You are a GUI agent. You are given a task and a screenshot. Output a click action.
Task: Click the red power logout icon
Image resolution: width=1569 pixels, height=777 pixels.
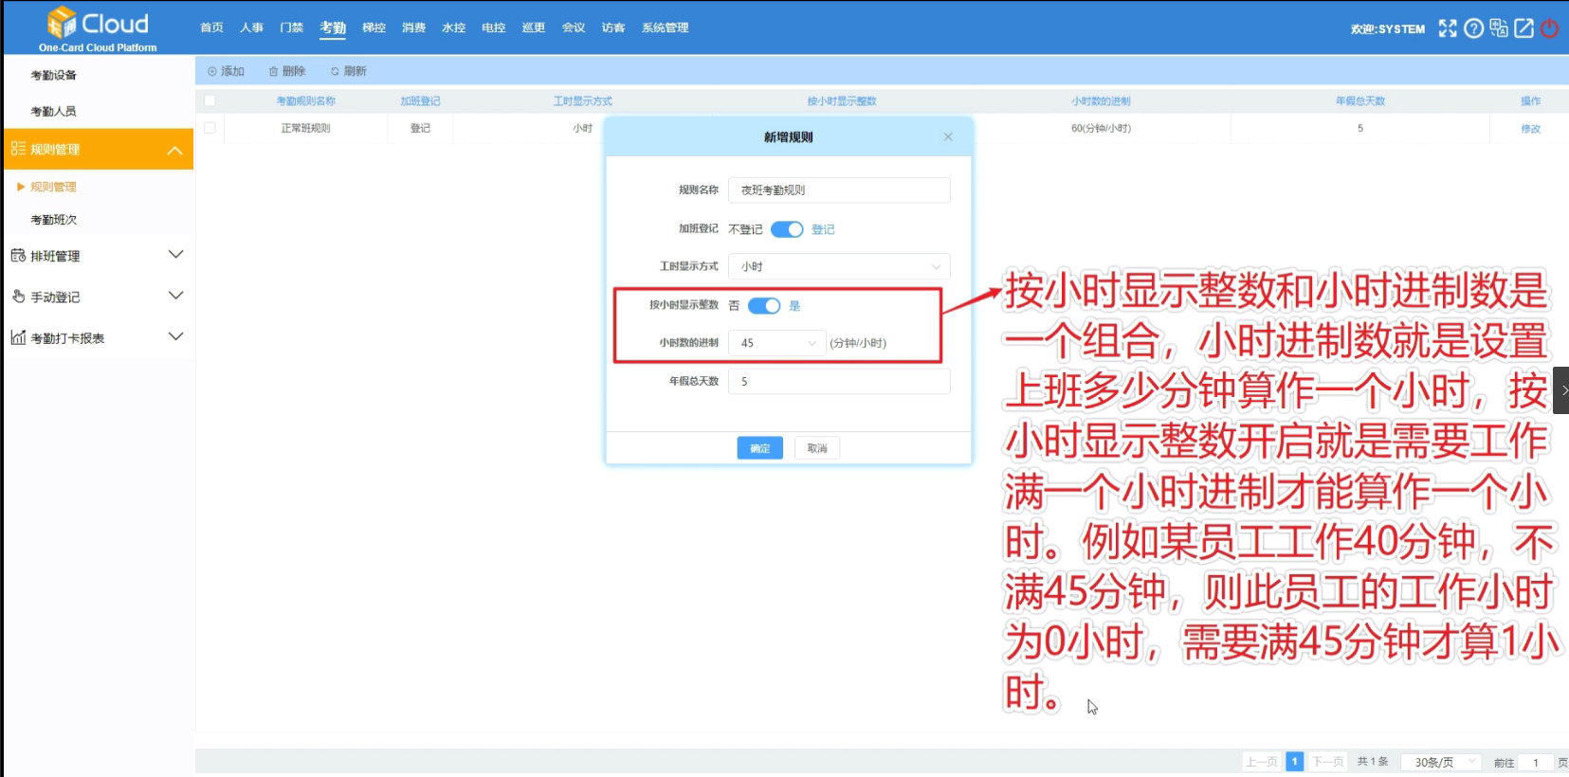[1549, 28]
